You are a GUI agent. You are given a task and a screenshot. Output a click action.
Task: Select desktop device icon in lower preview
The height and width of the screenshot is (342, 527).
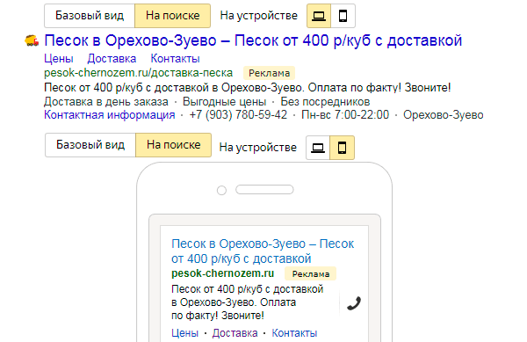[x=318, y=148]
